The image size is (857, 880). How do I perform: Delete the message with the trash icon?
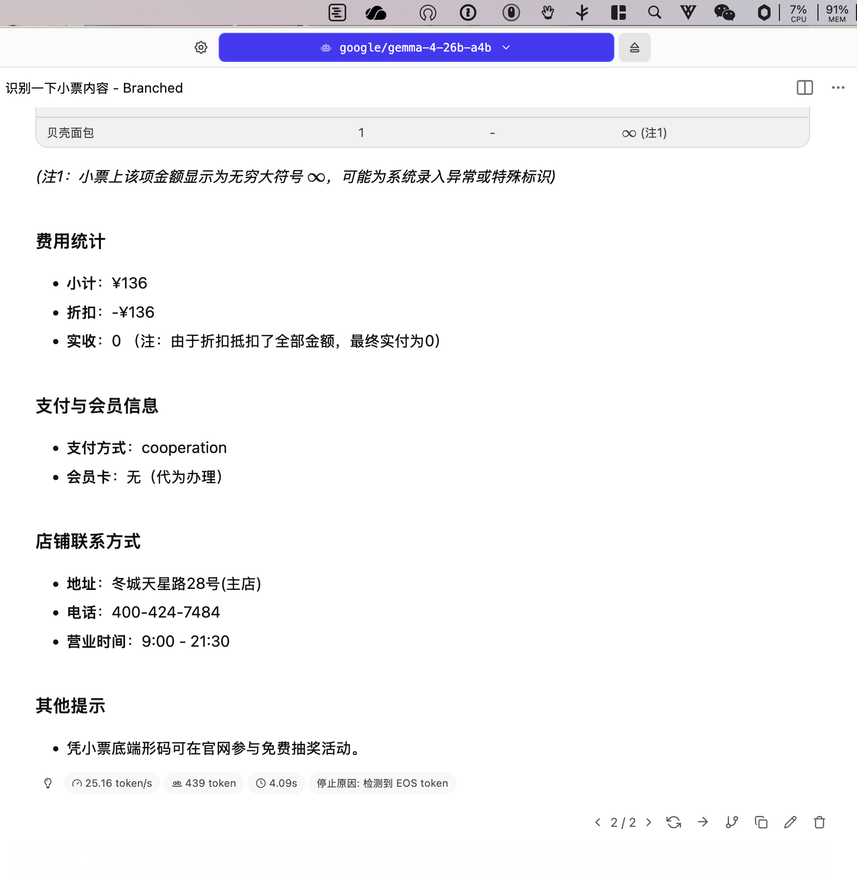pos(820,822)
